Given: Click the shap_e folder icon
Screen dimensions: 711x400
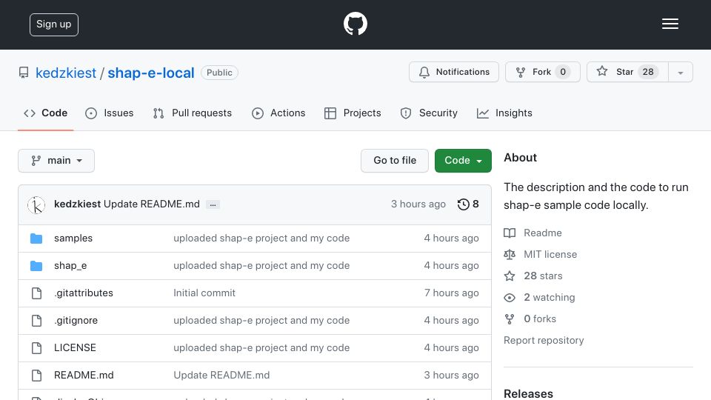Looking at the screenshot, I should [36, 266].
